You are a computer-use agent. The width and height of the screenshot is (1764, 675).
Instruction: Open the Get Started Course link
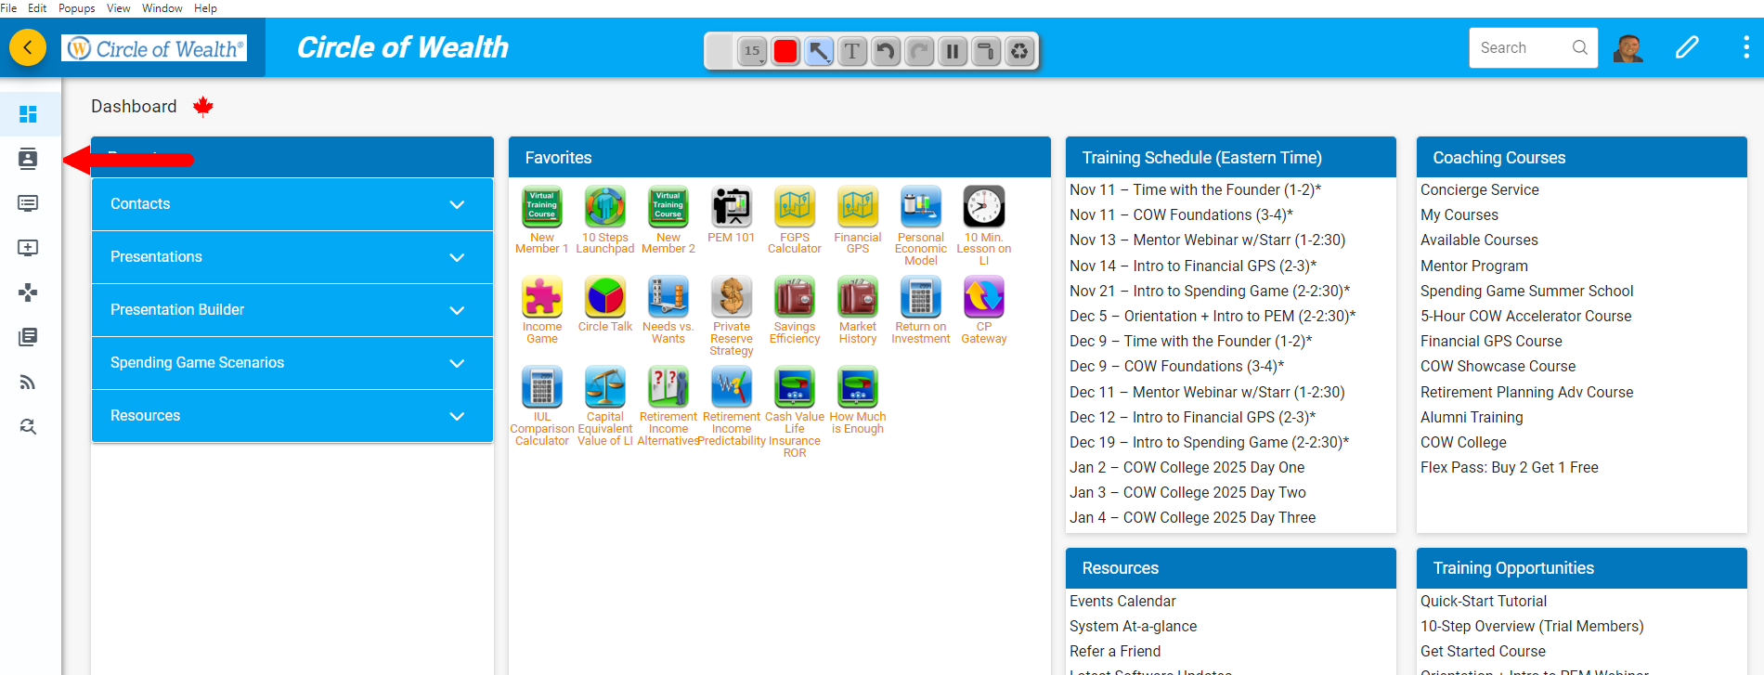(1483, 651)
